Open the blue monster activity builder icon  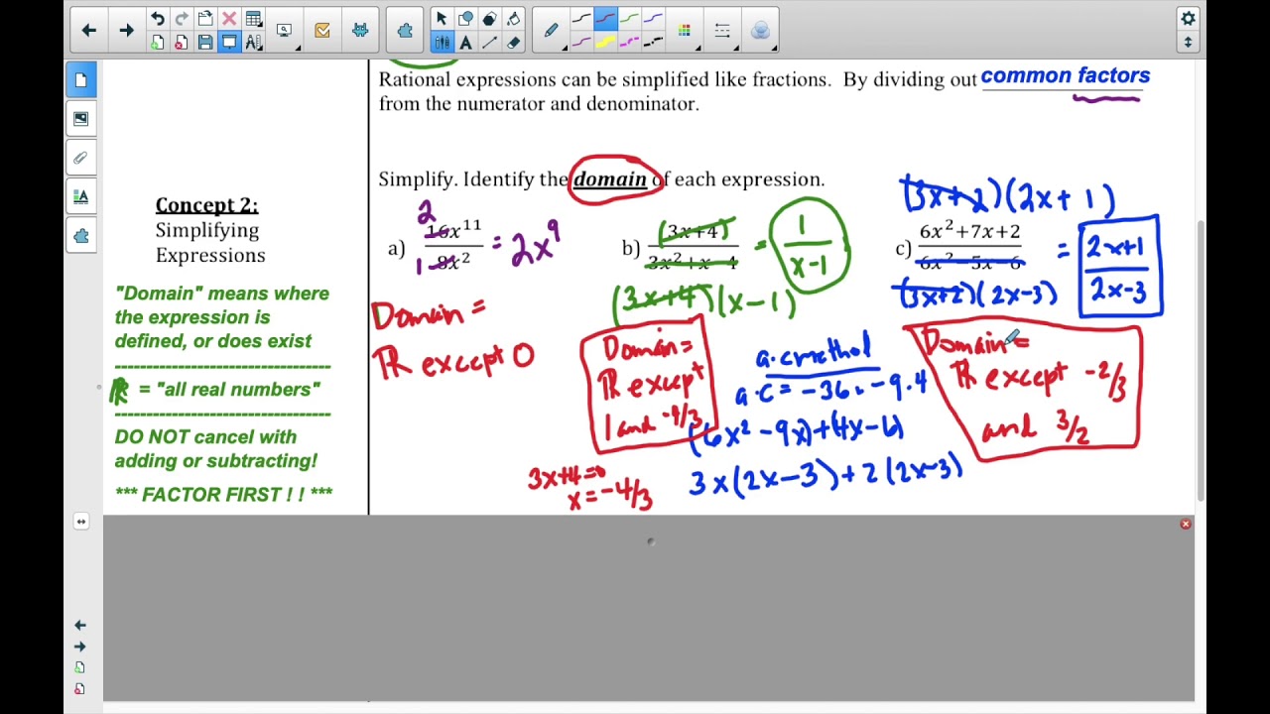[x=360, y=31]
